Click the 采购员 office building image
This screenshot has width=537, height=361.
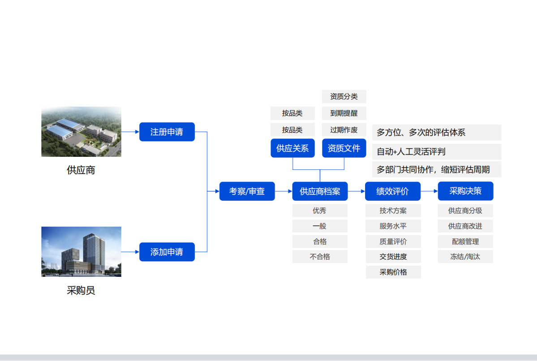point(81,251)
